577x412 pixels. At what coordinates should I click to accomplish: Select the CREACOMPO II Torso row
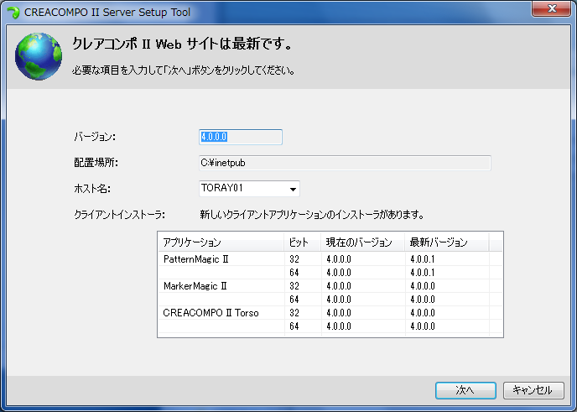tap(211, 313)
